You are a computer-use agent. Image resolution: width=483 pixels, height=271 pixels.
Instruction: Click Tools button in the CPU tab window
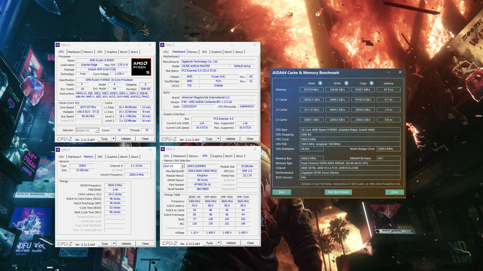pos(104,139)
